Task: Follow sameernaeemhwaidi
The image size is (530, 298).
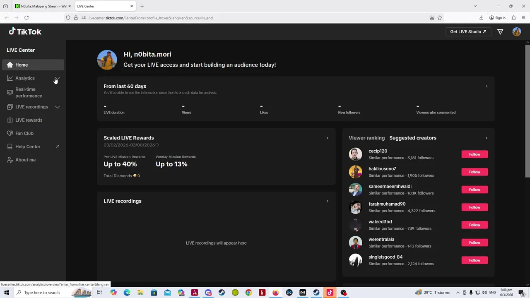Action: 475,190
